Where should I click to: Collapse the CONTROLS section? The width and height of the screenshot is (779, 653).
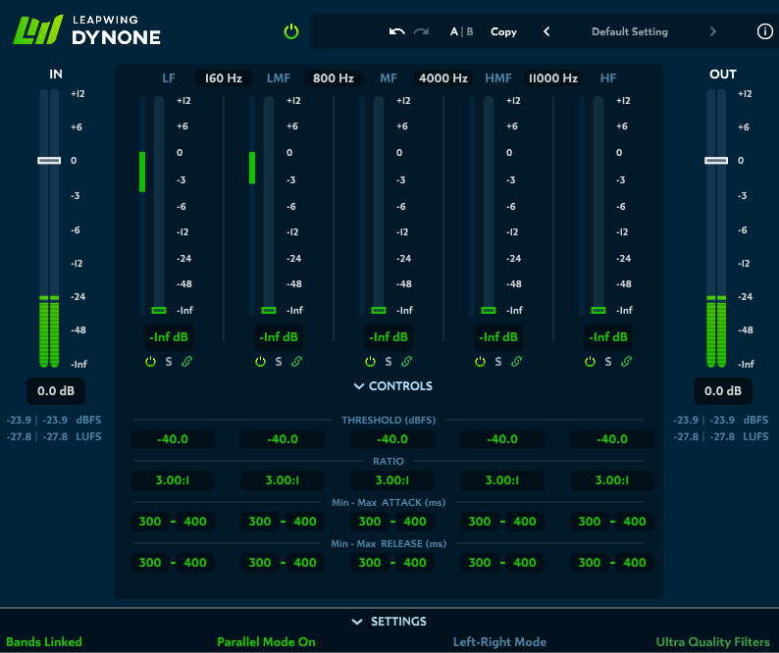(x=393, y=386)
